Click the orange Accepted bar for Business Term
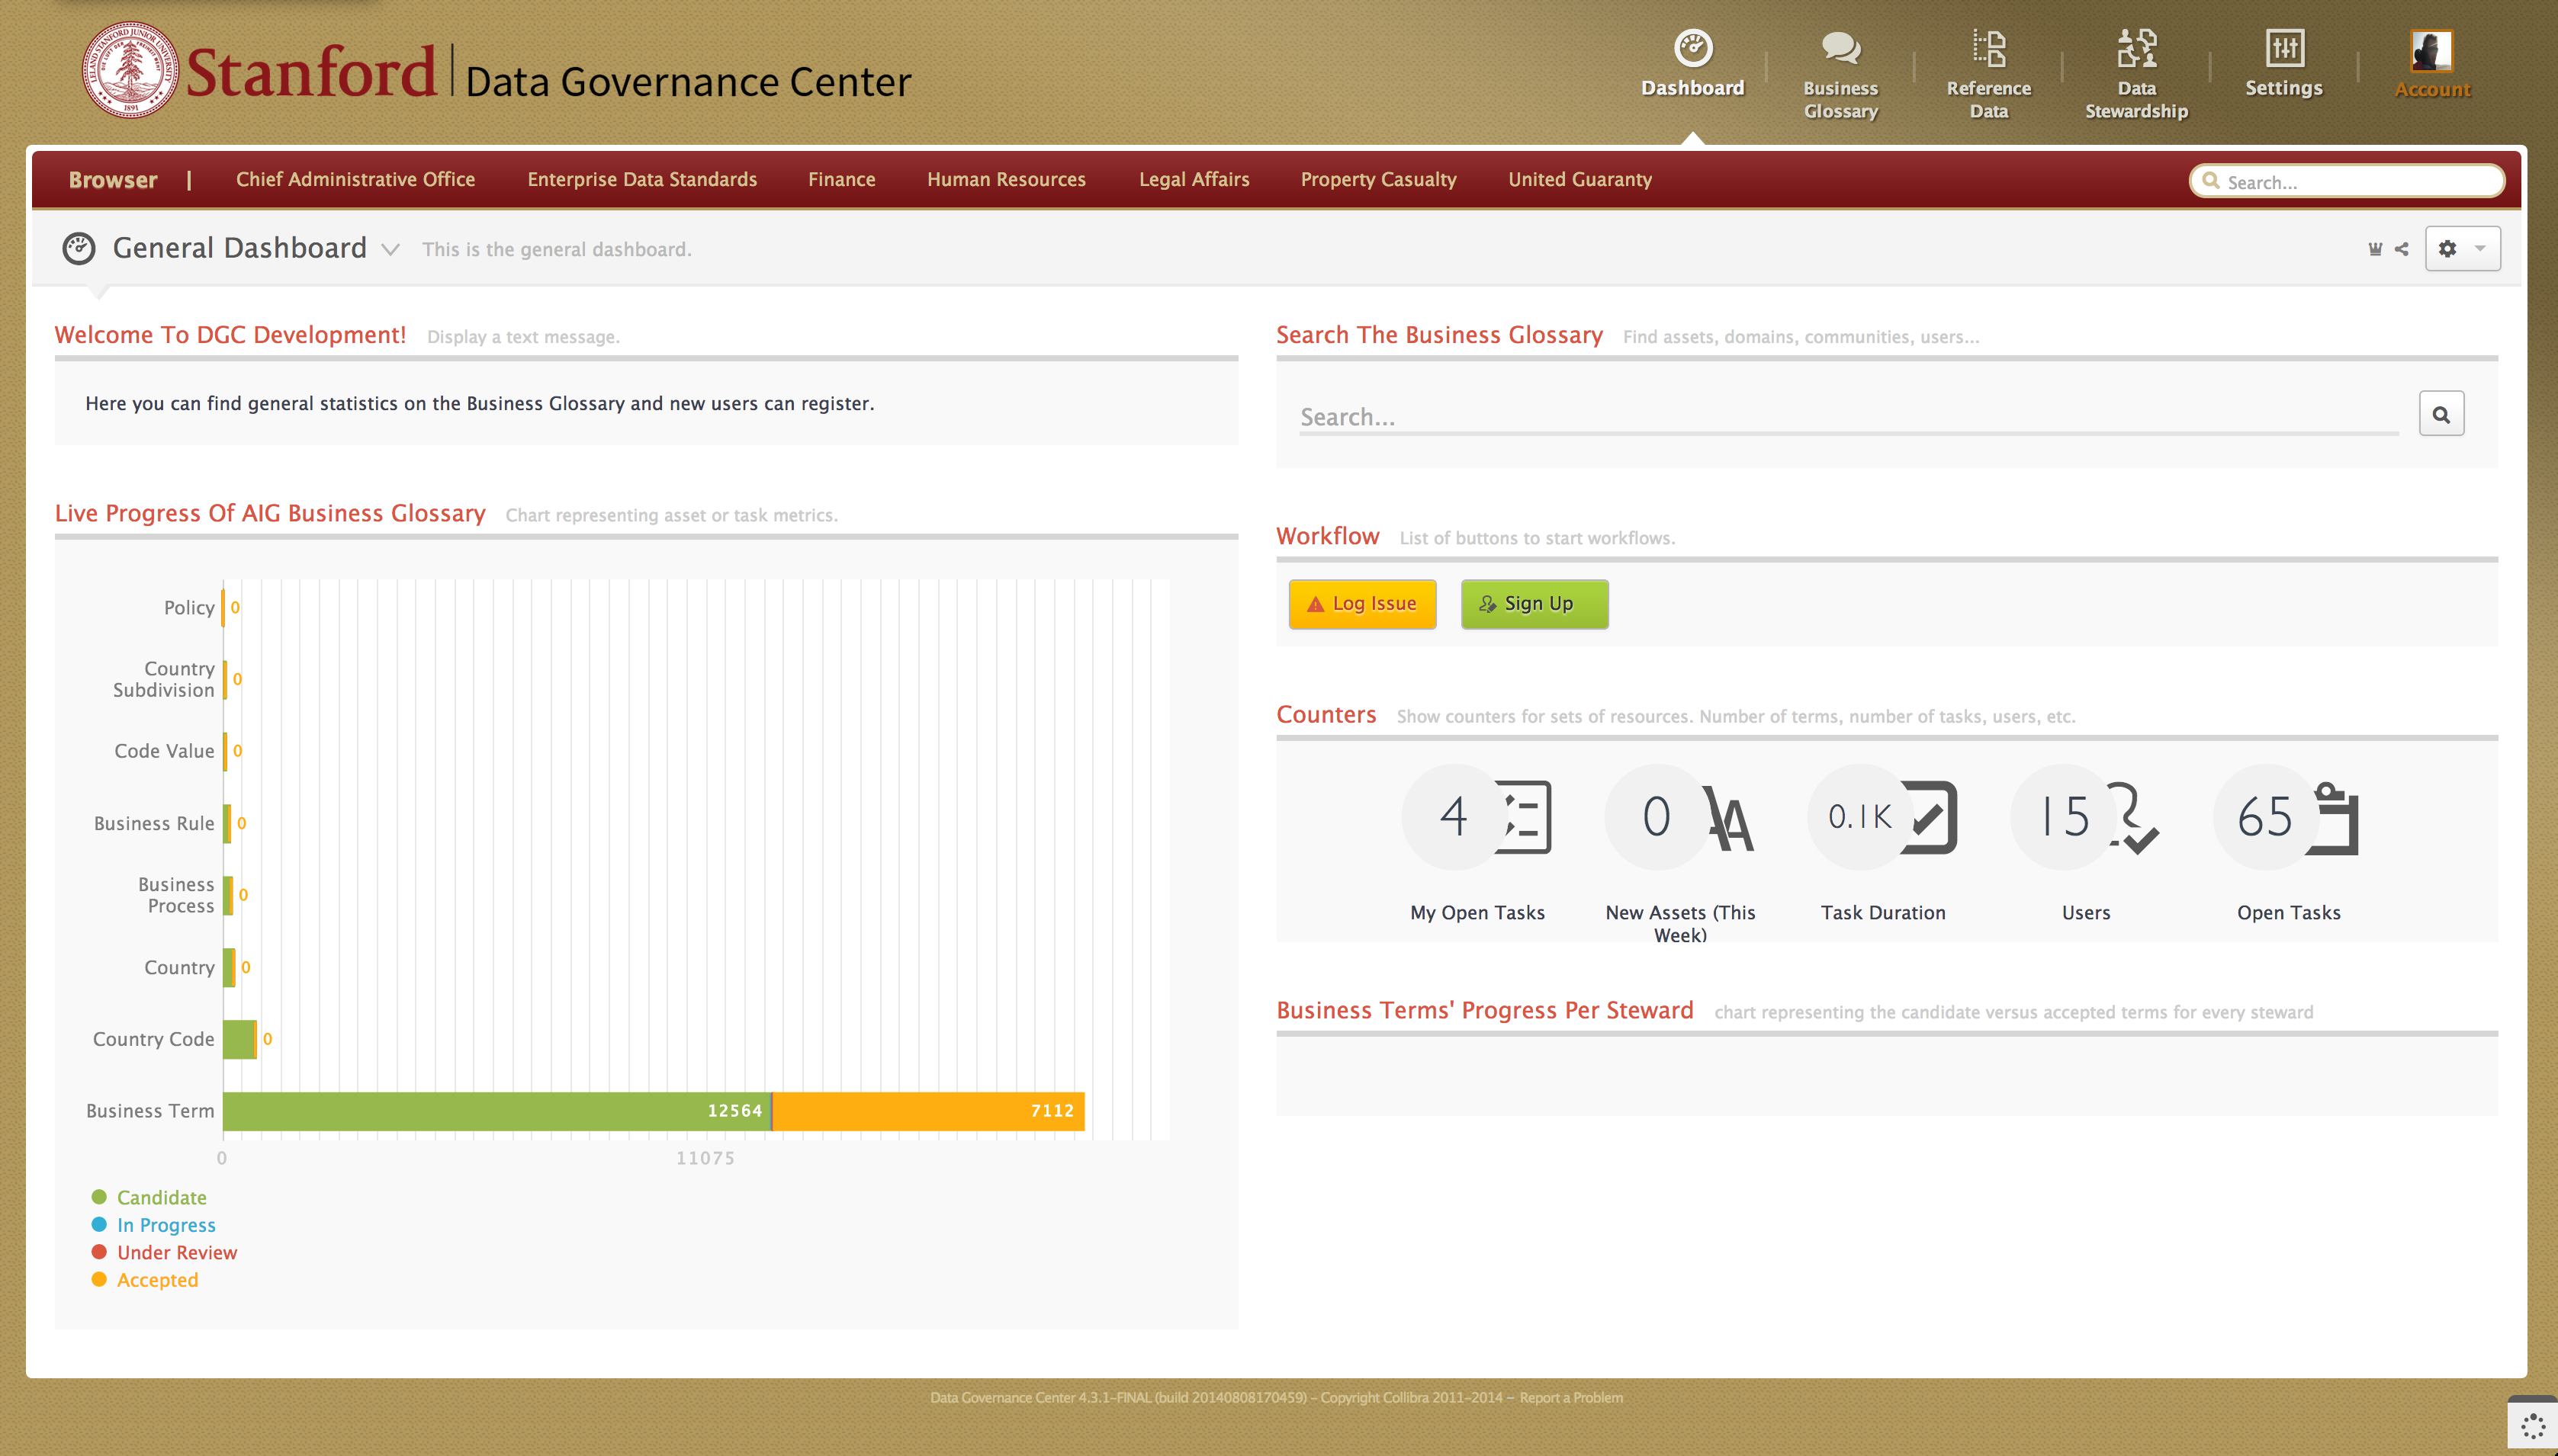This screenshot has height=1456, width=2558. point(928,1111)
